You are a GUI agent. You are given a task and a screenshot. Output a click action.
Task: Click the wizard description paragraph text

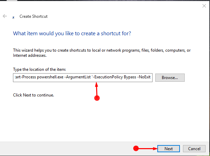click(102, 53)
